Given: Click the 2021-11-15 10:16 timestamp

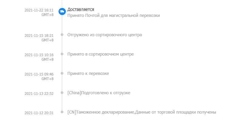Looking at the screenshot, I should [39, 55].
